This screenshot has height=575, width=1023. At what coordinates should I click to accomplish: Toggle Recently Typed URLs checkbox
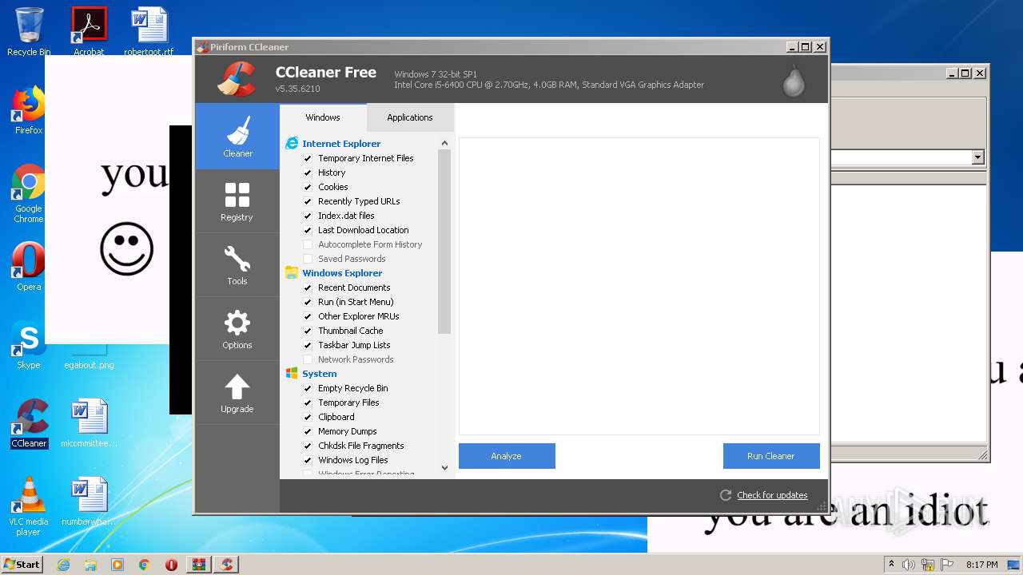click(x=308, y=201)
